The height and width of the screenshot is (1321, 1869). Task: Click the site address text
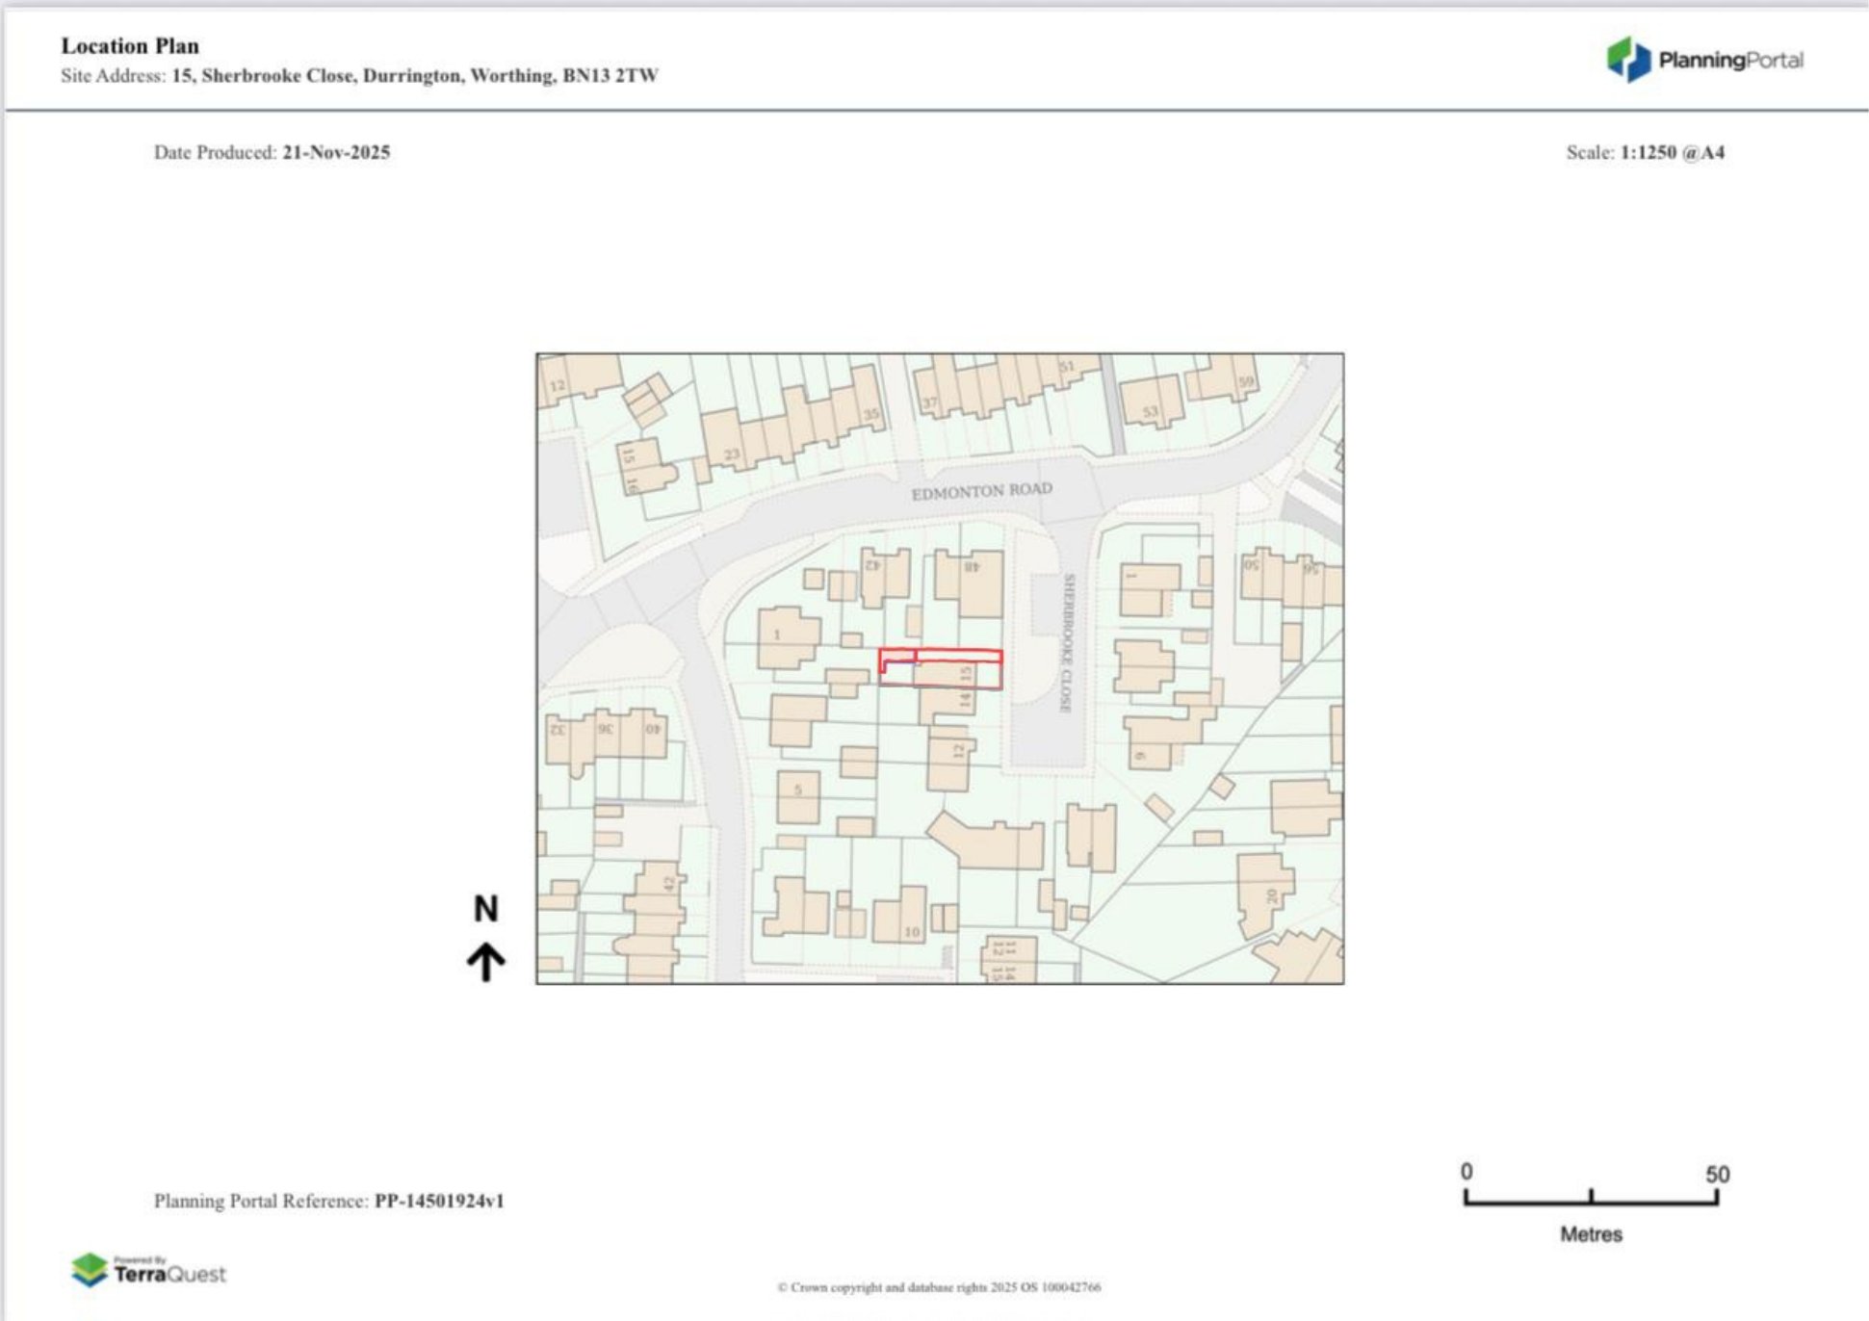[414, 75]
